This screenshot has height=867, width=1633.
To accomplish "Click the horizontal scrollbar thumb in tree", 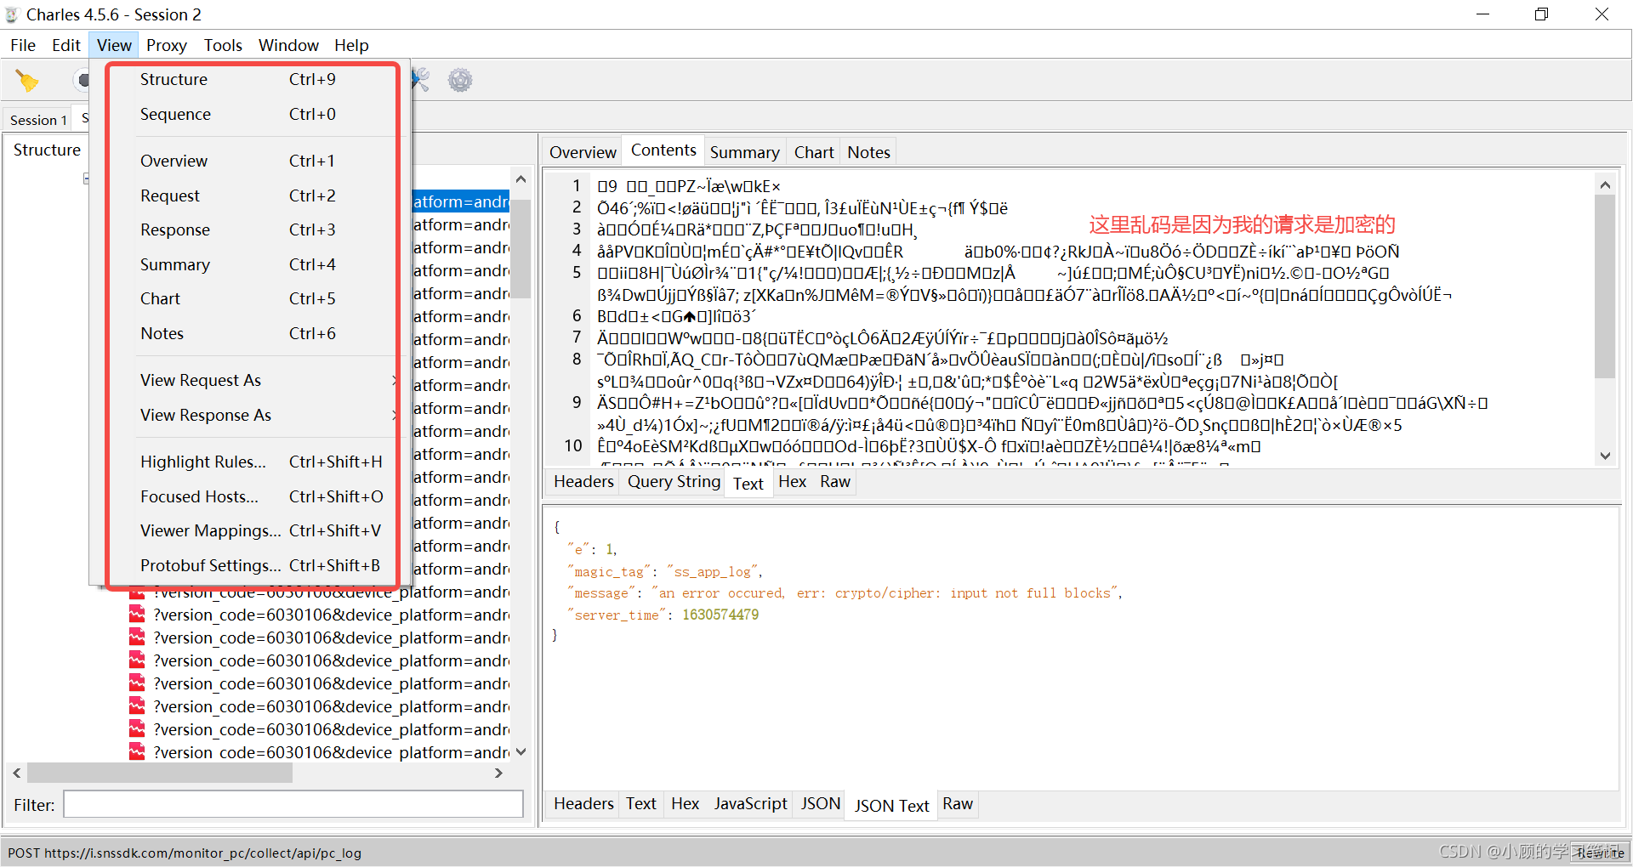I will tap(160, 773).
